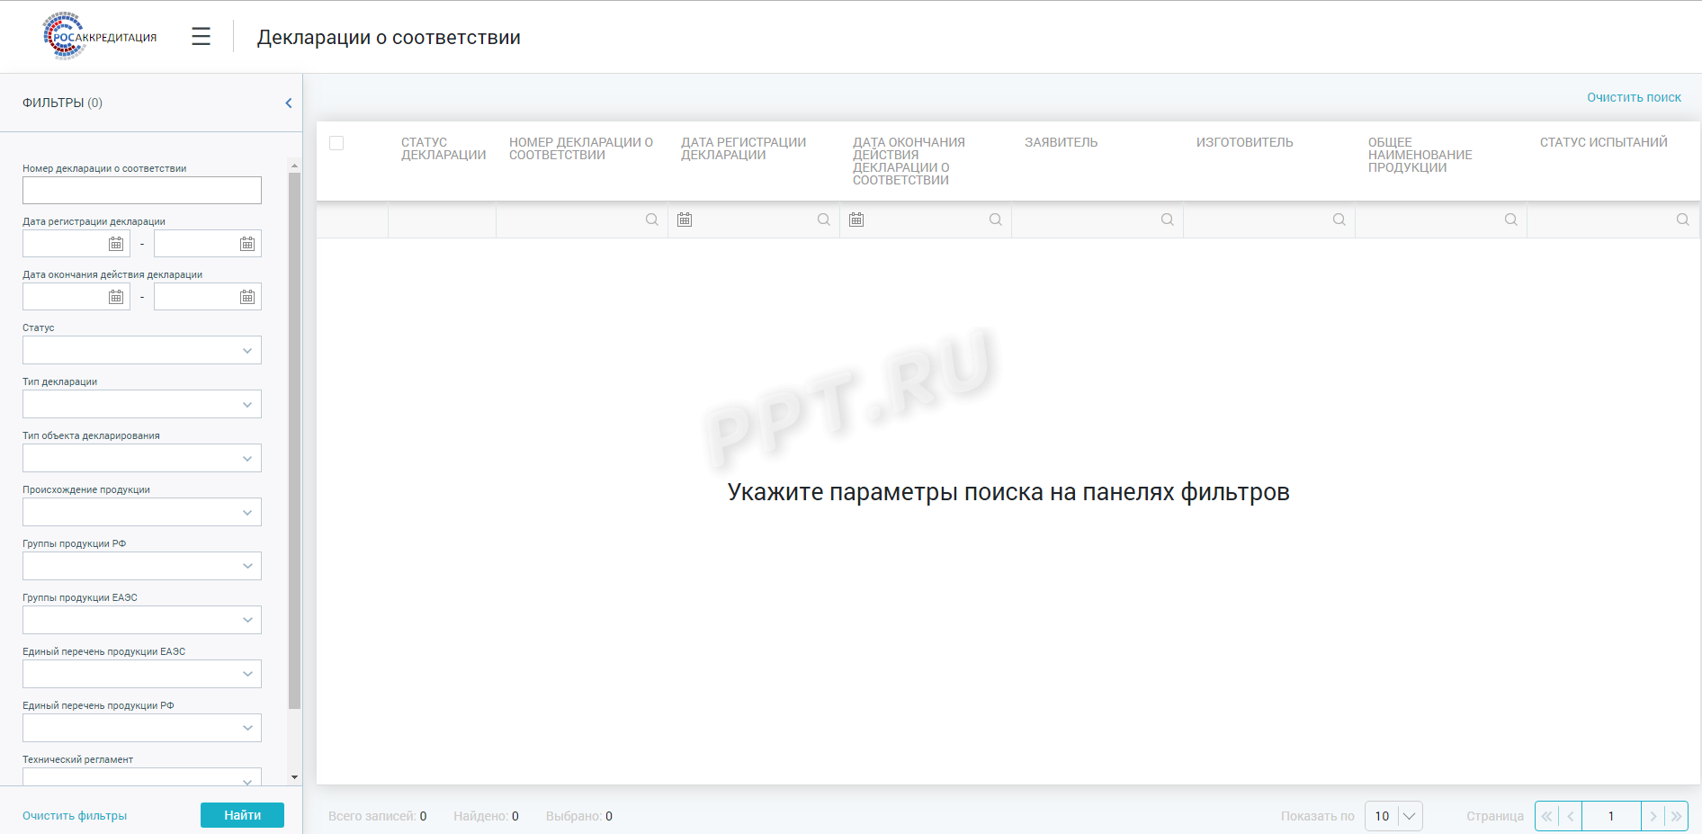Click search icon in Заявитель column
The height and width of the screenshot is (834, 1702).
click(x=1168, y=220)
